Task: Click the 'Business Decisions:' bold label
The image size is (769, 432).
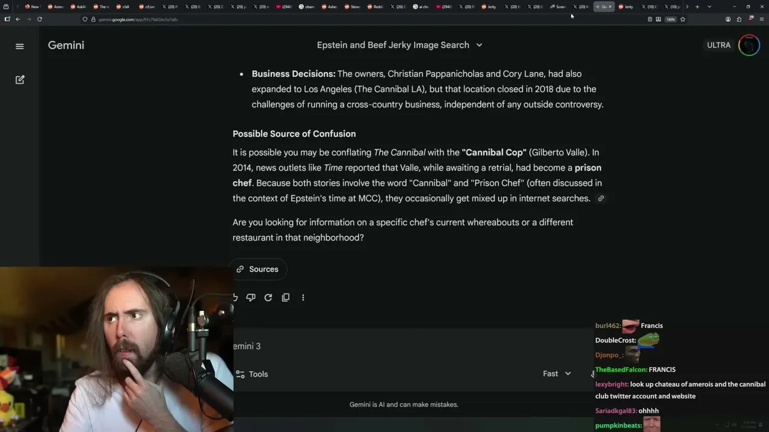Action: click(294, 74)
